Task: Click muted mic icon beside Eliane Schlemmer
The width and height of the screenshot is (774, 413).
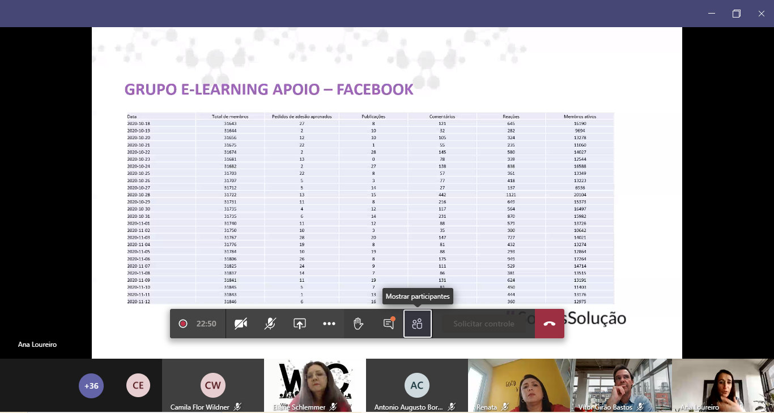Action: (x=334, y=407)
